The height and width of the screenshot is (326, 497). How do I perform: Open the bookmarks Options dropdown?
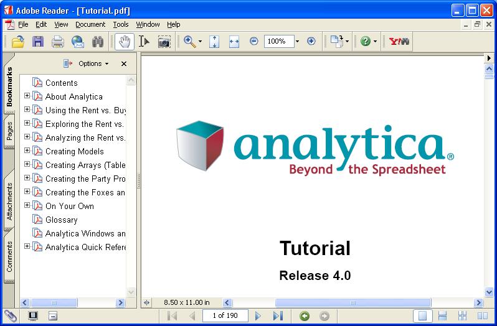point(93,63)
